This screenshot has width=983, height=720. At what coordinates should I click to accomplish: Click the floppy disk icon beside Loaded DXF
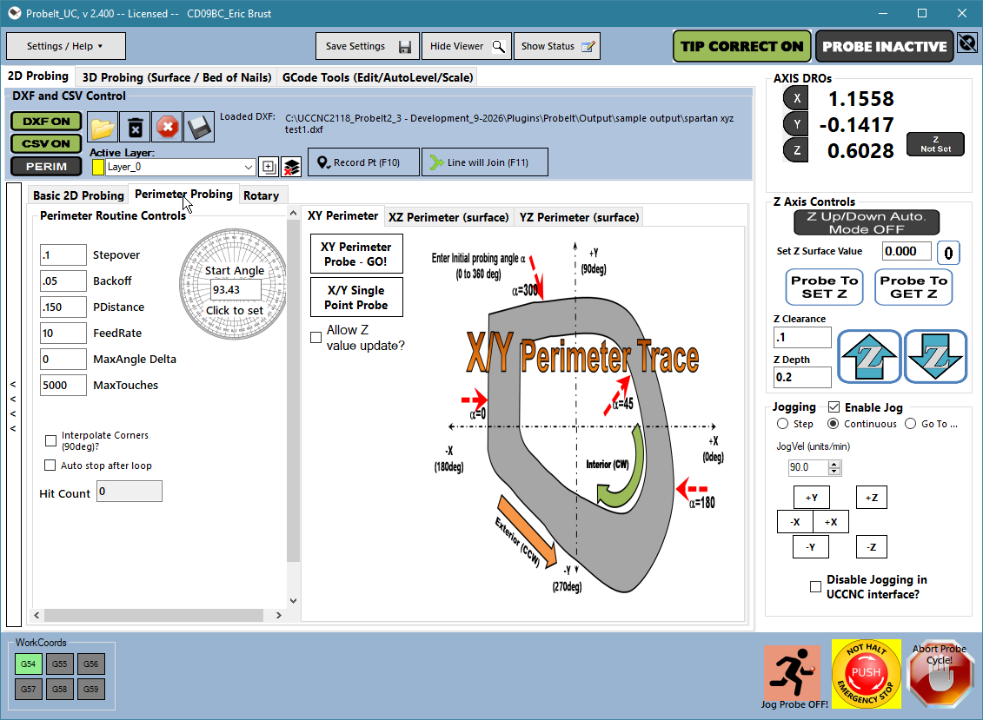[199, 128]
